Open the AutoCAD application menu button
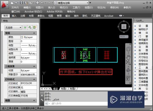Screen dimensions: 153x111 (5, 5)
